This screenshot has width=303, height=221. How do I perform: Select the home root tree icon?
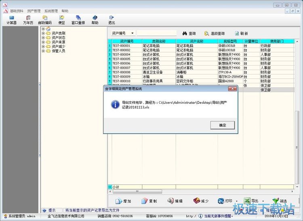[x=48, y=29]
